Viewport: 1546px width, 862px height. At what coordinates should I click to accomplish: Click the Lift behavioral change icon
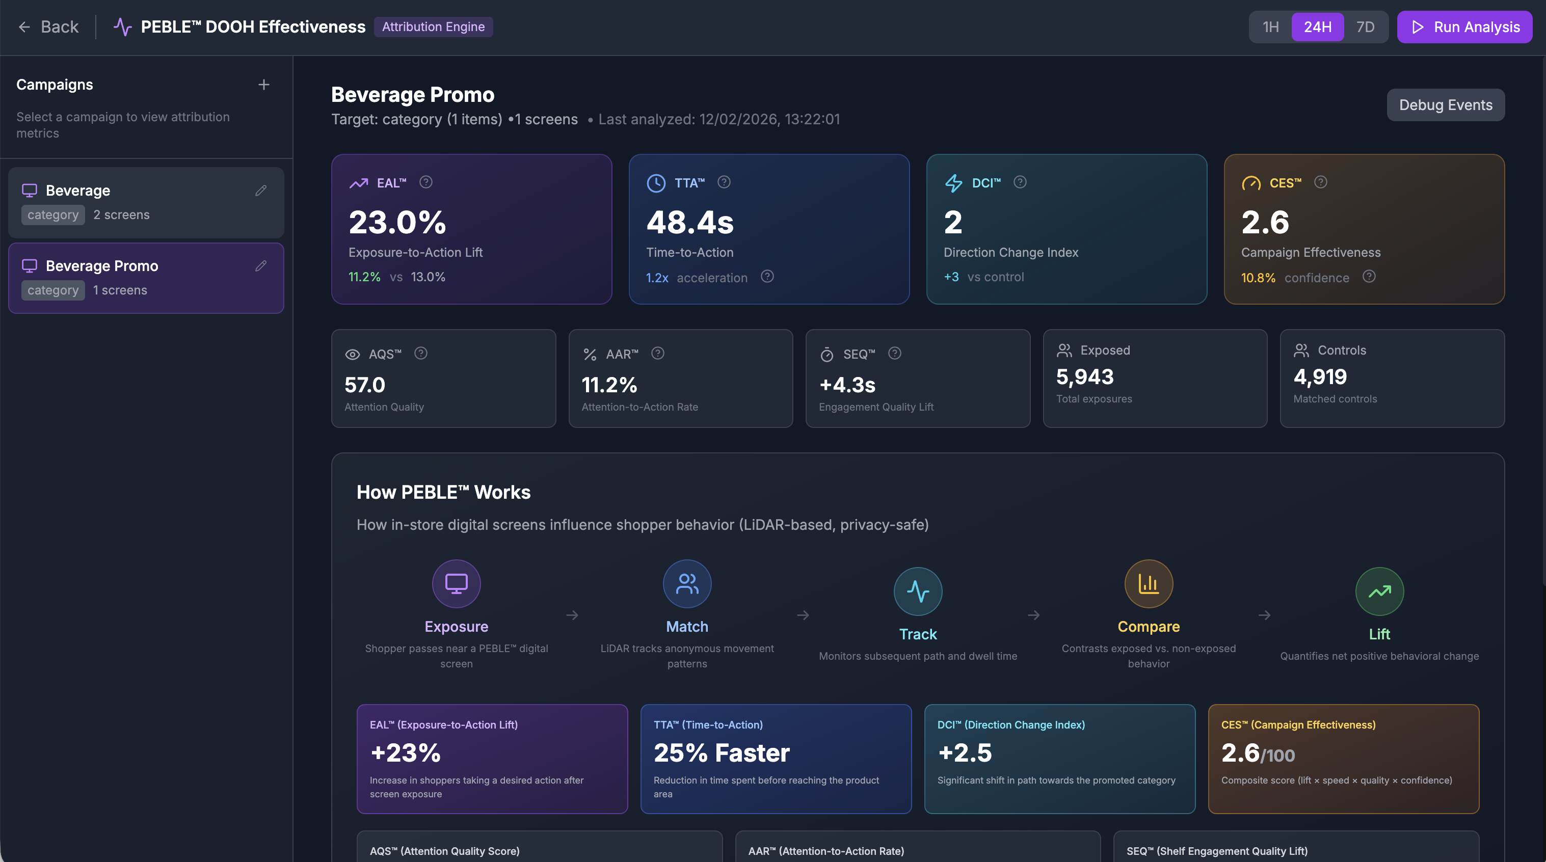(1378, 591)
